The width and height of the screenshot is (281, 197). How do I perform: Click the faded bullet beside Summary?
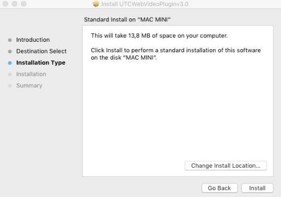point(10,86)
